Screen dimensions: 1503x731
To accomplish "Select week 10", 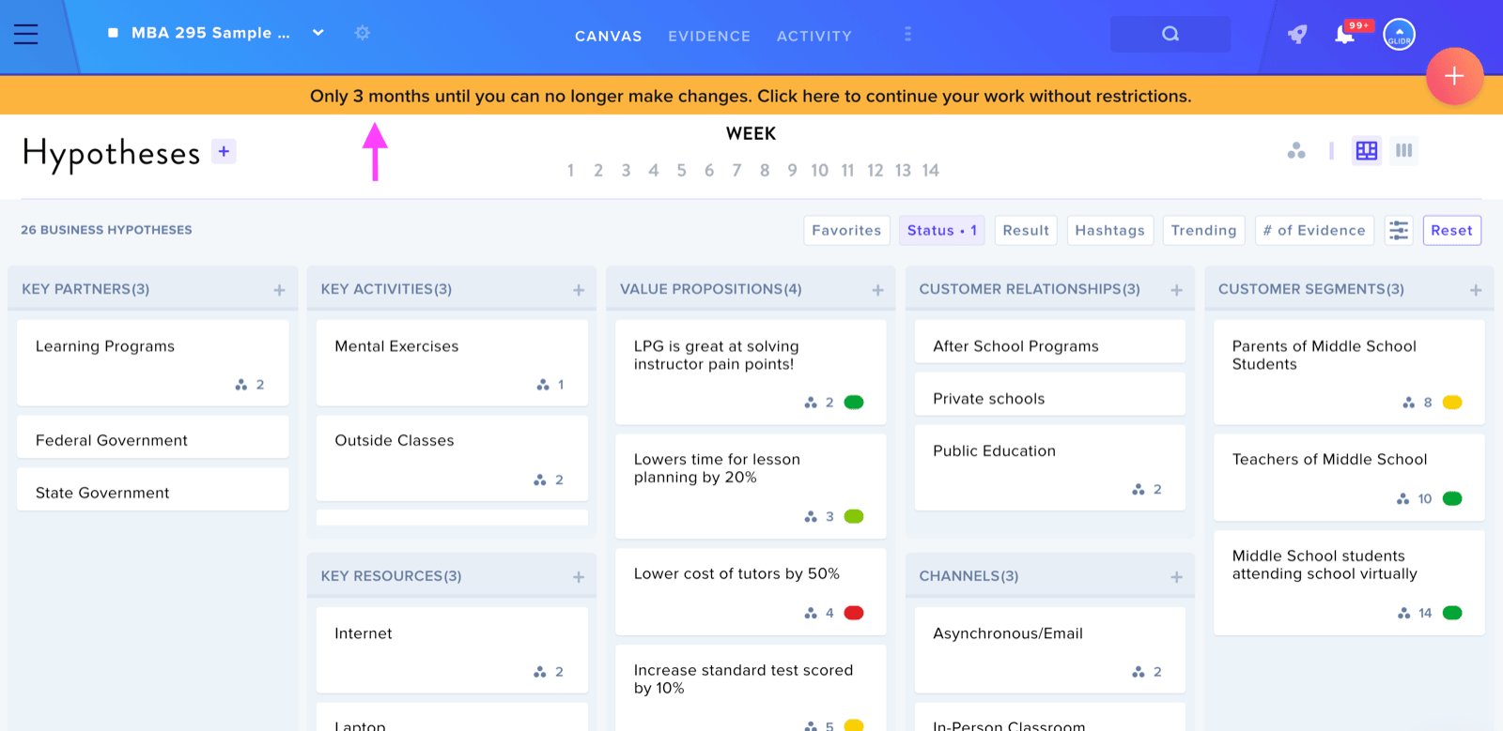I will 819,170.
